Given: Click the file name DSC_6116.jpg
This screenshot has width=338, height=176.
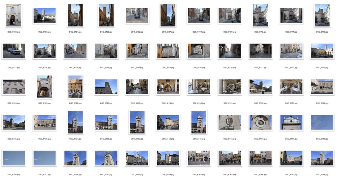Looking at the screenshot, I should coord(106,68).
